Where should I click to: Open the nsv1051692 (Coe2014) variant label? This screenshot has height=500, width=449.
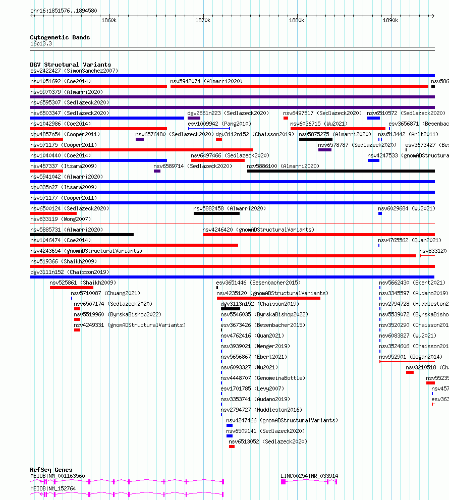(61, 81)
